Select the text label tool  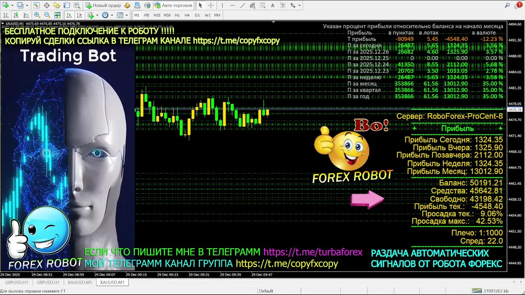(x=283, y=5)
